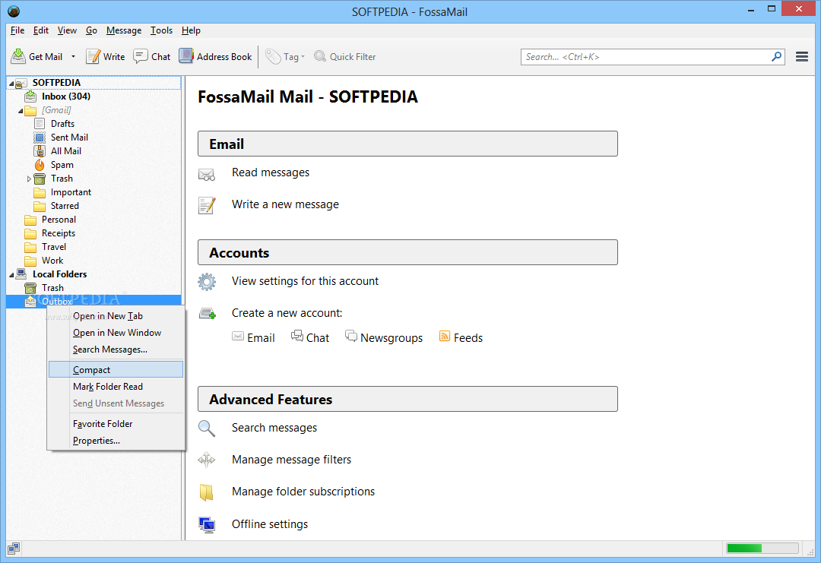
Task: Click the magnifier icon in search box
Action: (776, 56)
